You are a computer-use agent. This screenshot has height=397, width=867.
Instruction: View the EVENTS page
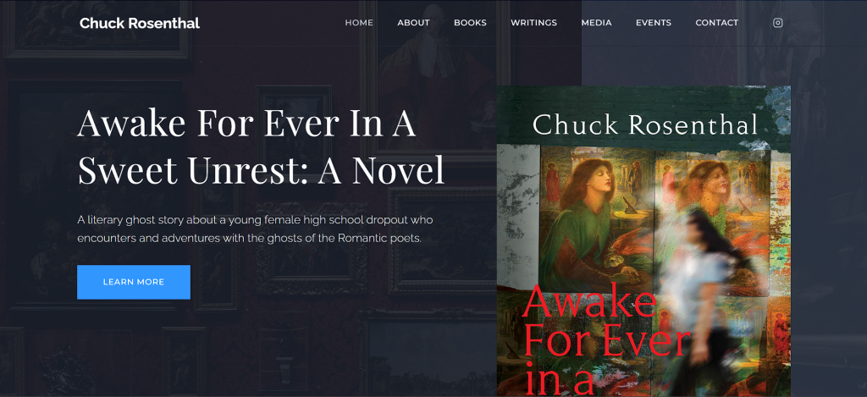point(653,23)
